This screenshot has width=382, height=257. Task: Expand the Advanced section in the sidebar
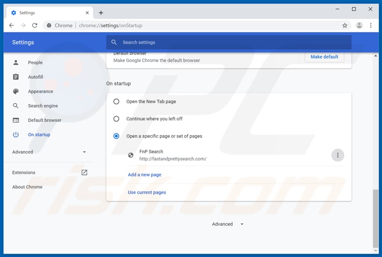(49, 152)
